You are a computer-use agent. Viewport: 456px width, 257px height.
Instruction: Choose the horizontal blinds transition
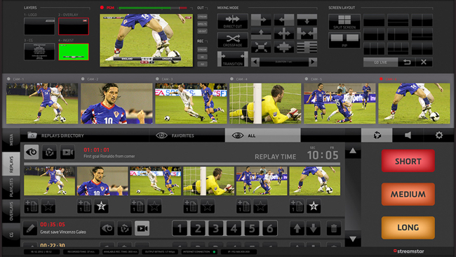coord(307,47)
